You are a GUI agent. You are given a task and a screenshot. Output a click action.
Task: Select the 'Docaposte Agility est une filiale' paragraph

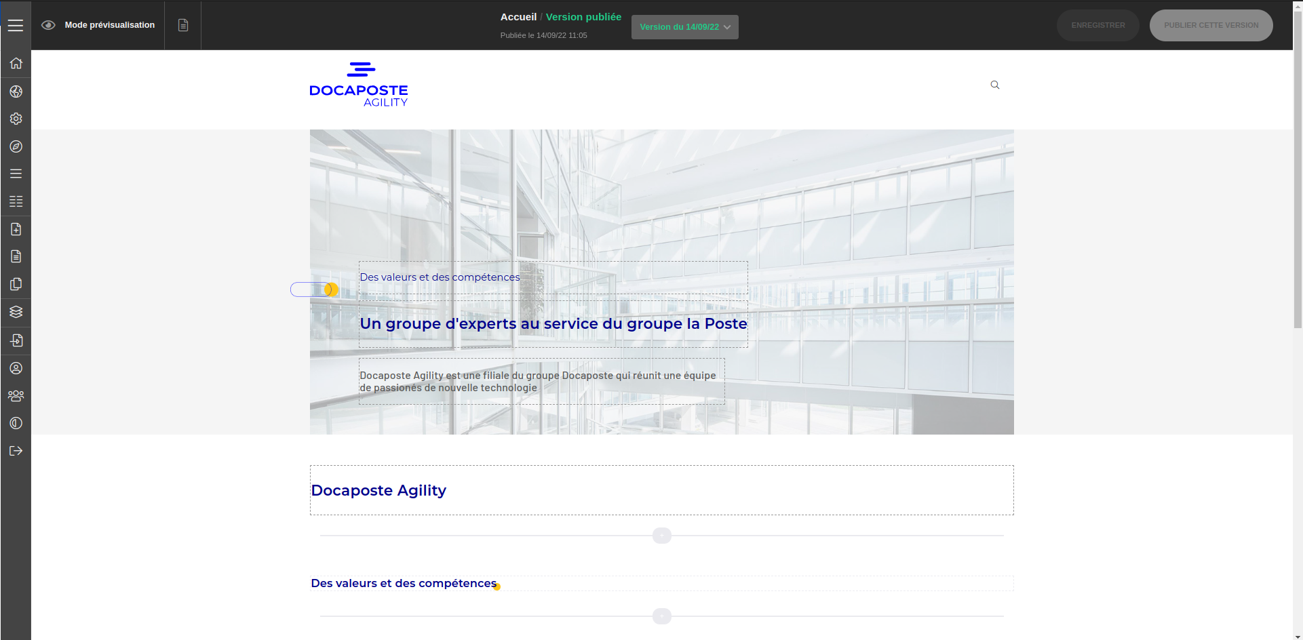point(542,382)
